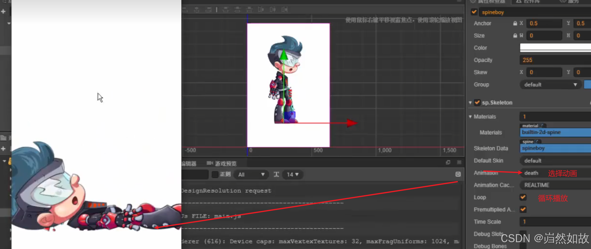Toggle the Debug Slots checkbox
Image resolution: width=591 pixels, height=249 pixels.
click(523, 233)
